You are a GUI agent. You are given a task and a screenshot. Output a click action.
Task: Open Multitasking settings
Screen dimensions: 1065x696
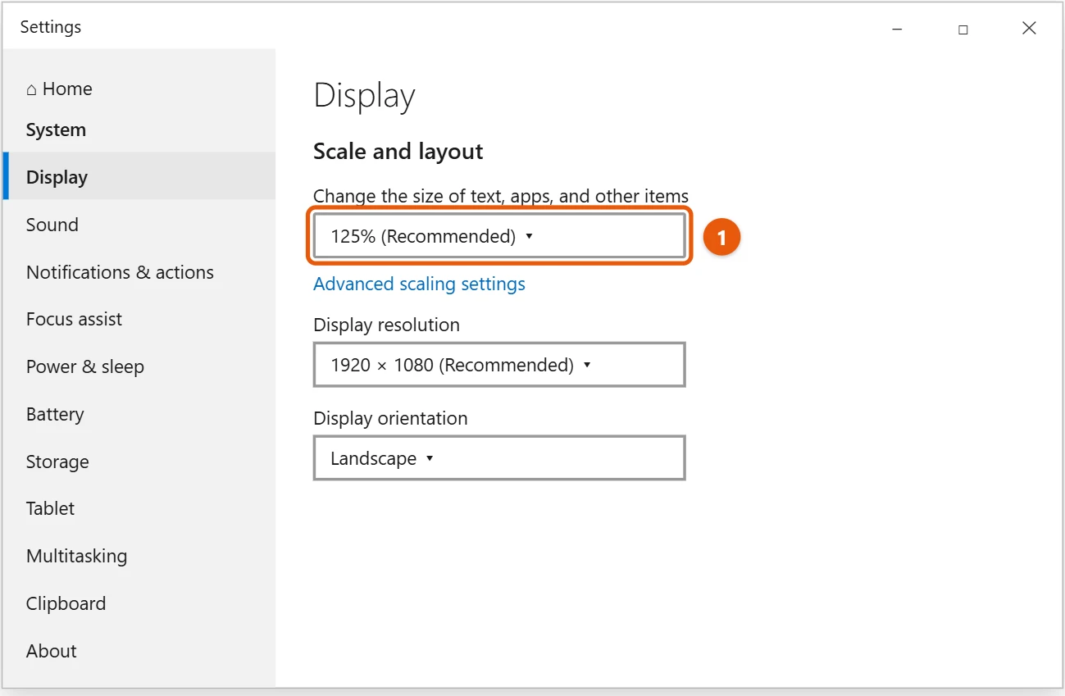tap(77, 556)
